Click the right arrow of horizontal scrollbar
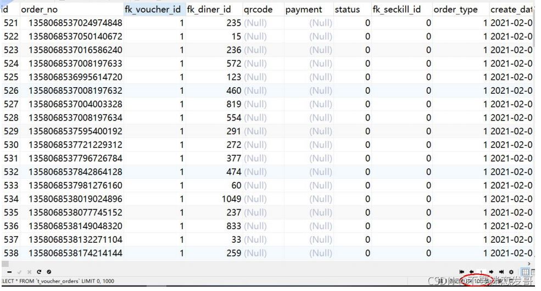 pyautogui.click(x=529, y=264)
